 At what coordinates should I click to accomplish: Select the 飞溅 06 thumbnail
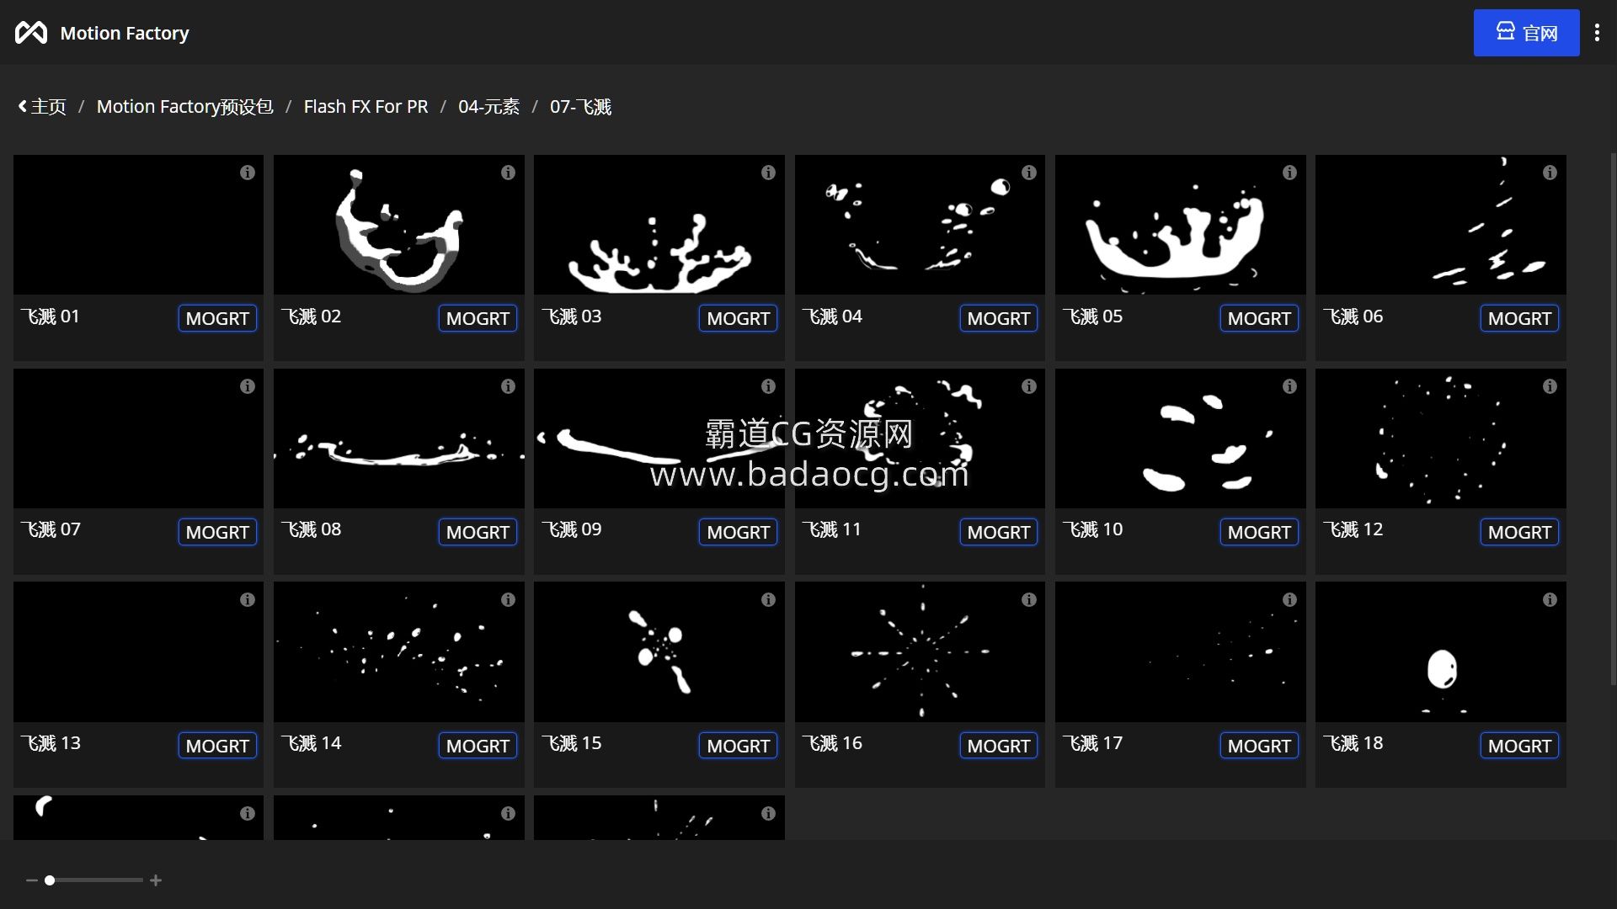pos(1441,225)
